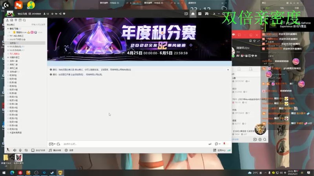Open the audio mixer sliders icon
This screenshot has height=176, width=314.
pos(26,150)
